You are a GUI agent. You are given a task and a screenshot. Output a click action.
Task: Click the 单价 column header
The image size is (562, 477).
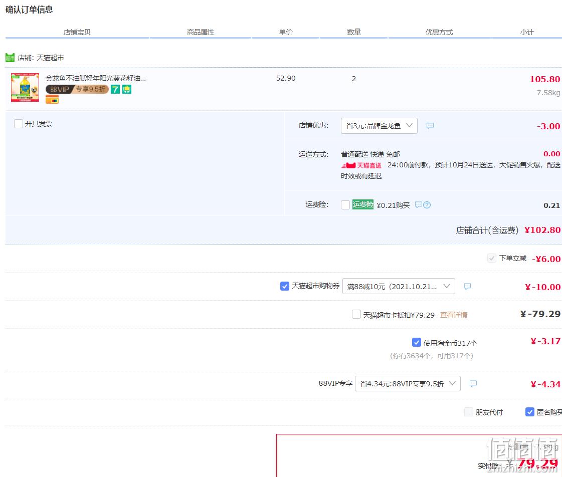pyautogui.click(x=286, y=32)
